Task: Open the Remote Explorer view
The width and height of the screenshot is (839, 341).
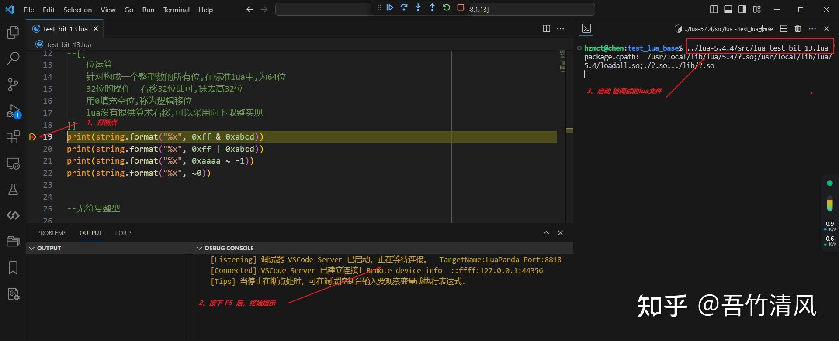Action: point(13,164)
